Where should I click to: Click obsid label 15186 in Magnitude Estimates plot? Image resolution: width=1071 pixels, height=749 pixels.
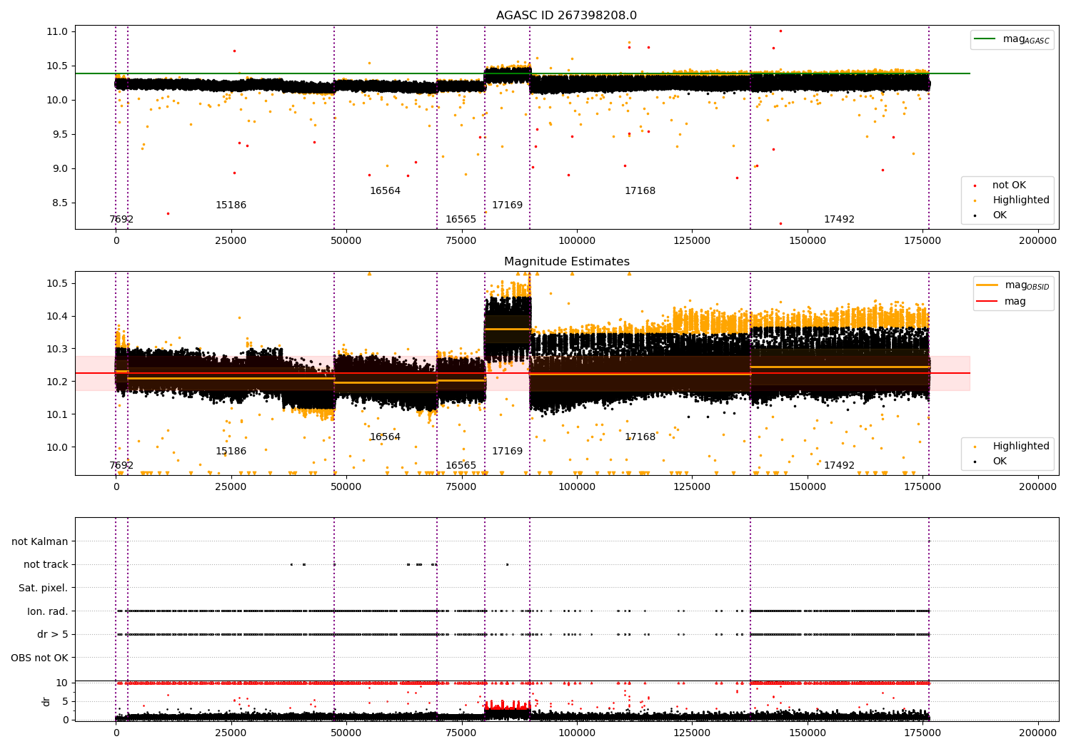(x=231, y=452)
